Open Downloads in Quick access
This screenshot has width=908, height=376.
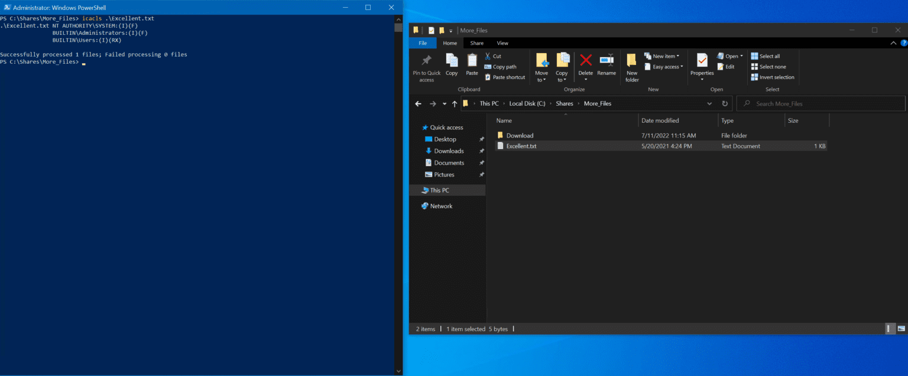(x=449, y=151)
